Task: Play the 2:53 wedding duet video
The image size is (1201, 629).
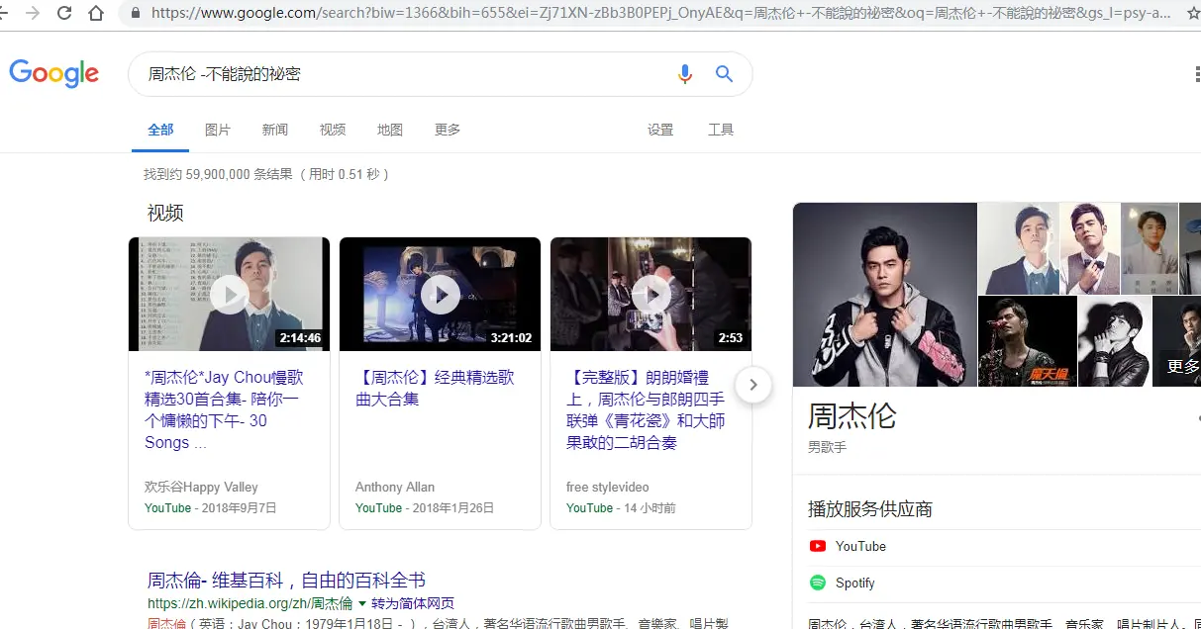Action: pyautogui.click(x=651, y=294)
